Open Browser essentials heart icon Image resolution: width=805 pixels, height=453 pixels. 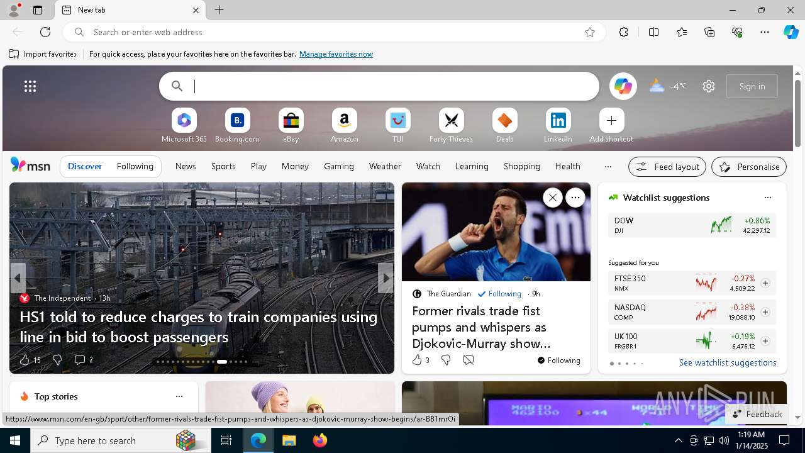(737, 32)
